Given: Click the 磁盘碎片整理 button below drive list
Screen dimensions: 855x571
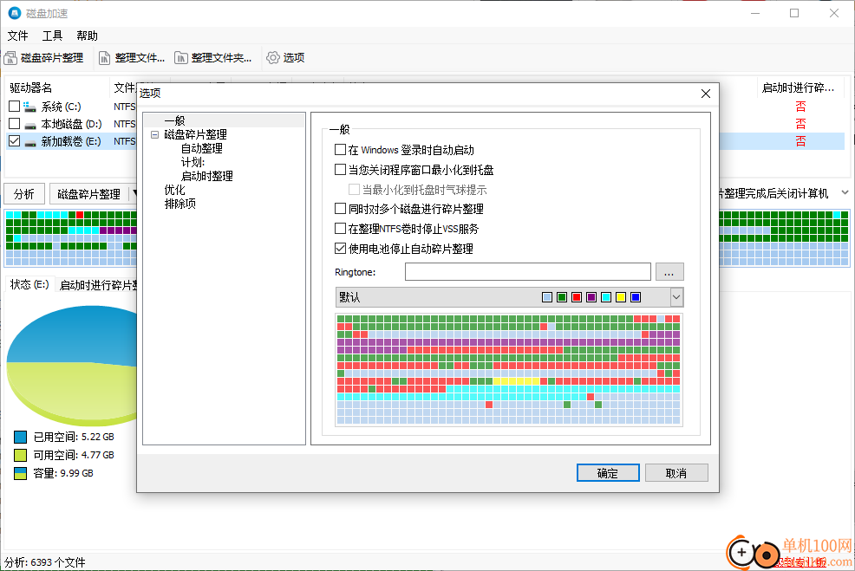Looking at the screenshot, I should (x=88, y=194).
